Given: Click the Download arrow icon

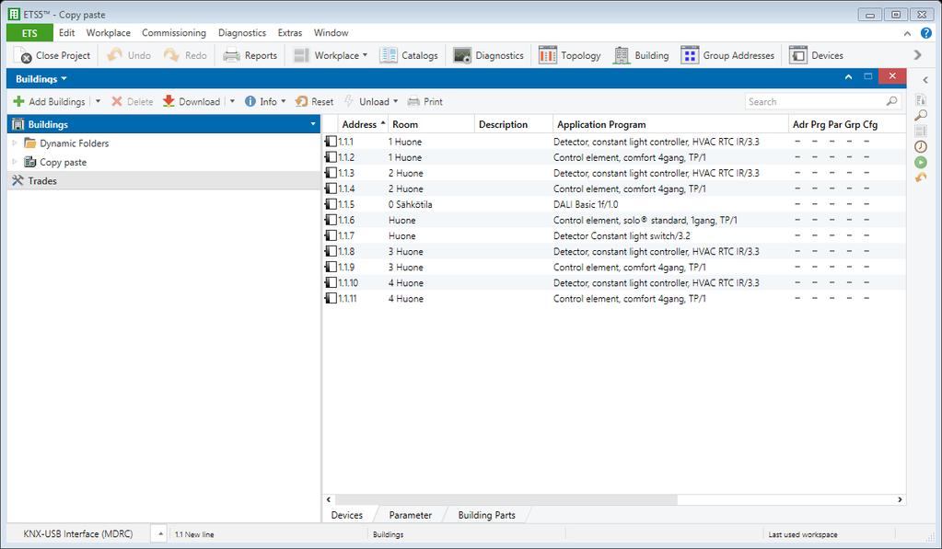Looking at the screenshot, I should click(x=169, y=101).
